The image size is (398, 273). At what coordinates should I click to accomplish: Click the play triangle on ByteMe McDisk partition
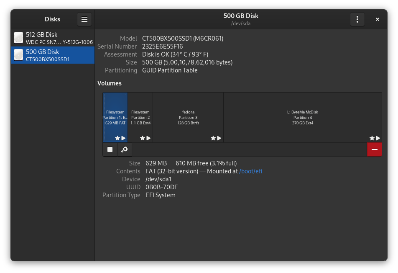coord(378,138)
